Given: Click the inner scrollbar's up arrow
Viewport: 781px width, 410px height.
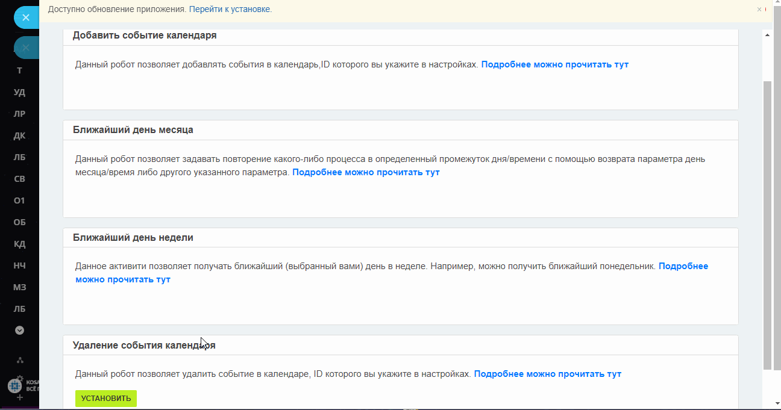Looking at the screenshot, I should 767,35.
